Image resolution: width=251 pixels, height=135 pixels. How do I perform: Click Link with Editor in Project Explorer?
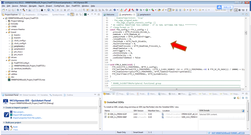[72, 15]
